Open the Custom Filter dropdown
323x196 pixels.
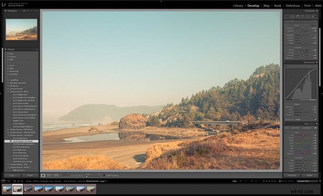(307, 181)
